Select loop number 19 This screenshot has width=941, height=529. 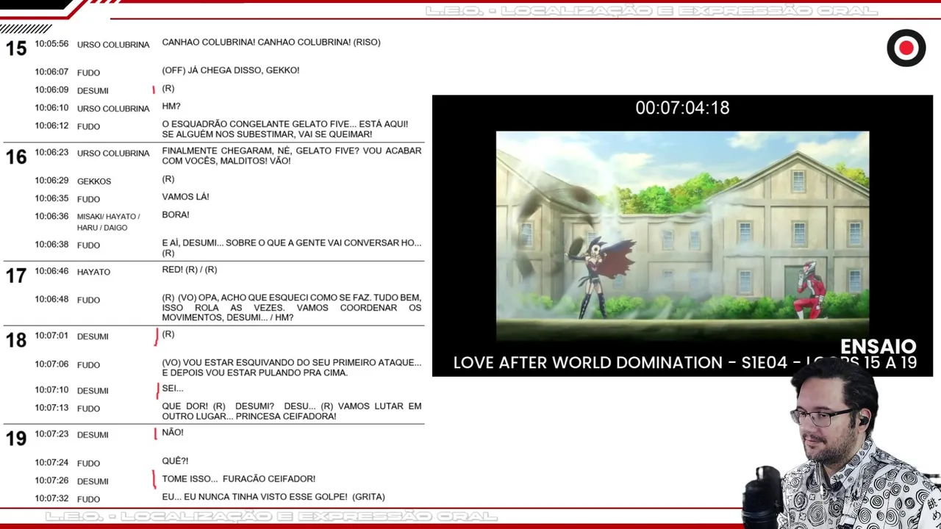(x=16, y=439)
